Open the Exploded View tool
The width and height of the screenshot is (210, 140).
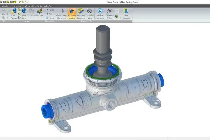pos(90,14)
